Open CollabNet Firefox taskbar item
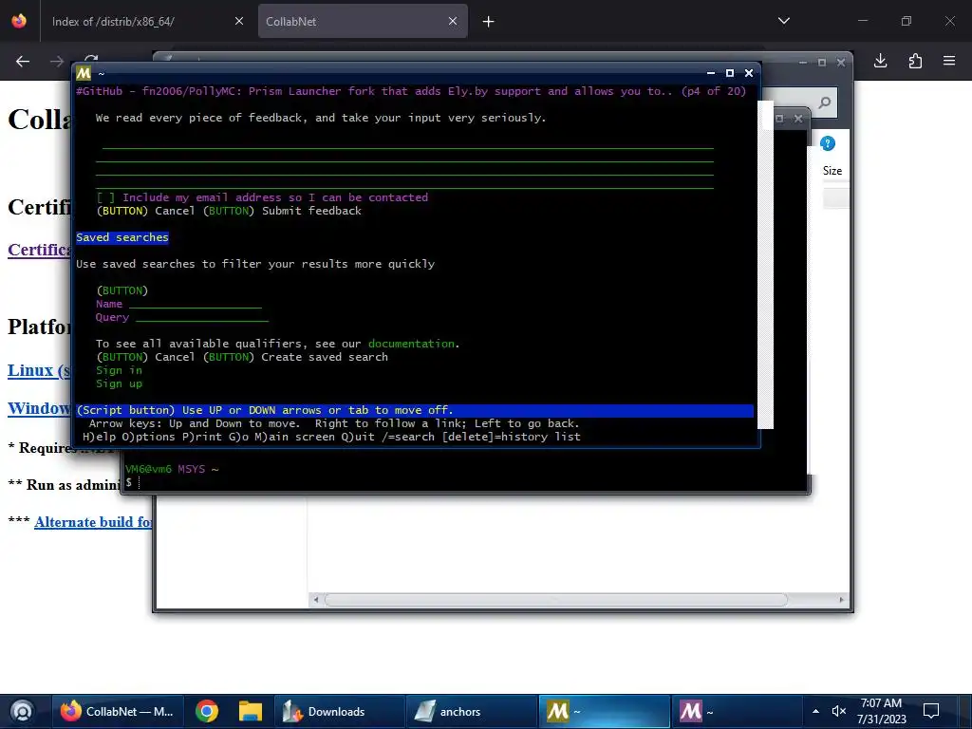The image size is (972, 729). (118, 711)
